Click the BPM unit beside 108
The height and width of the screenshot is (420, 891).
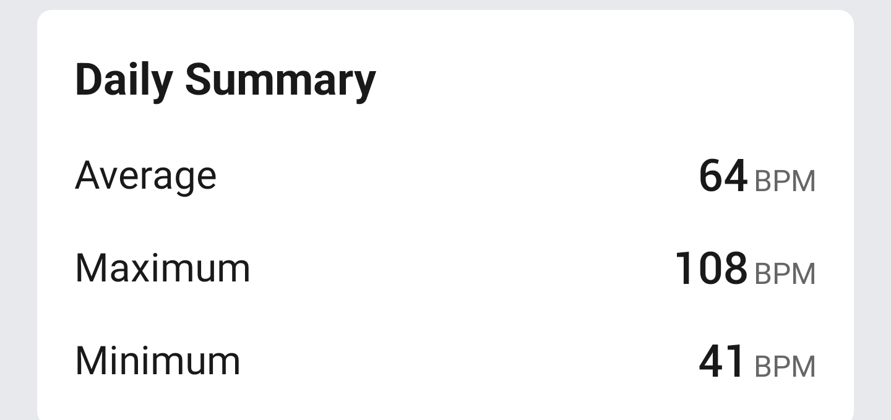[x=785, y=274]
